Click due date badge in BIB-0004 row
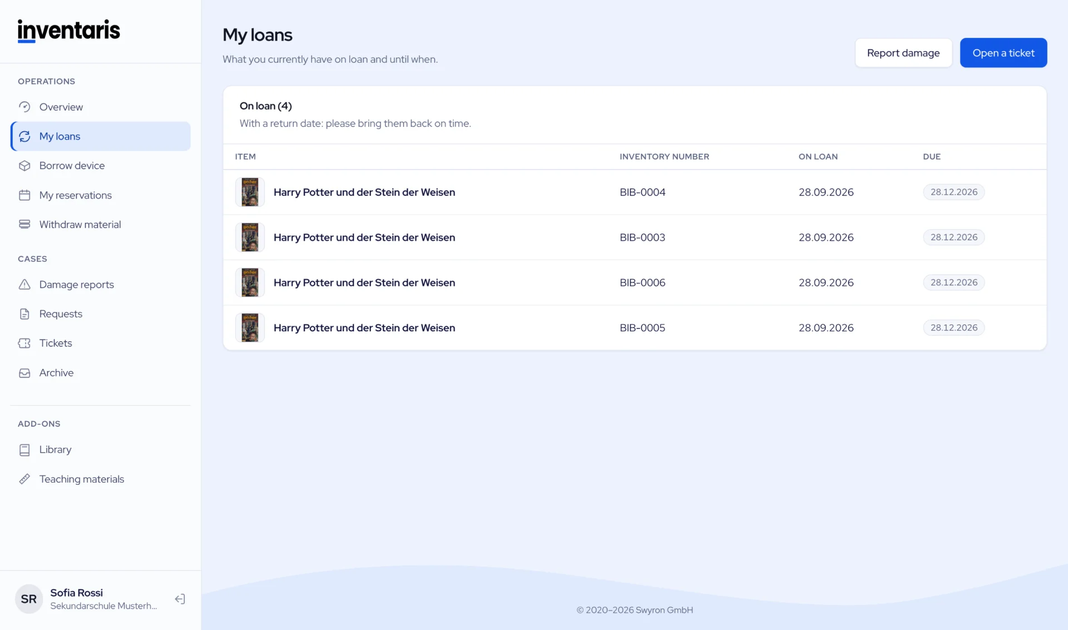Screen dimensions: 1068x630 click(954, 192)
